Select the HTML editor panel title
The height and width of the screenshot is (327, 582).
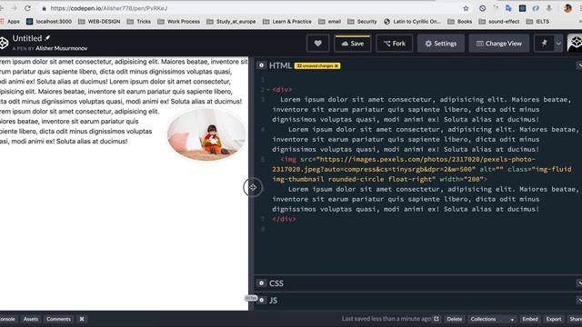pyautogui.click(x=280, y=65)
